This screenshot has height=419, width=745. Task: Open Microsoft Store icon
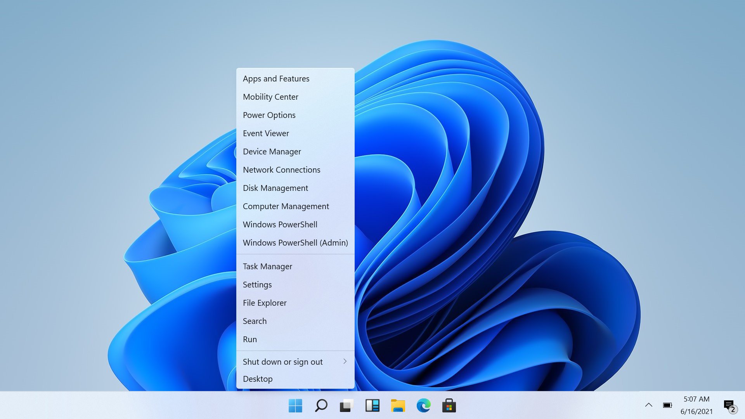click(449, 406)
